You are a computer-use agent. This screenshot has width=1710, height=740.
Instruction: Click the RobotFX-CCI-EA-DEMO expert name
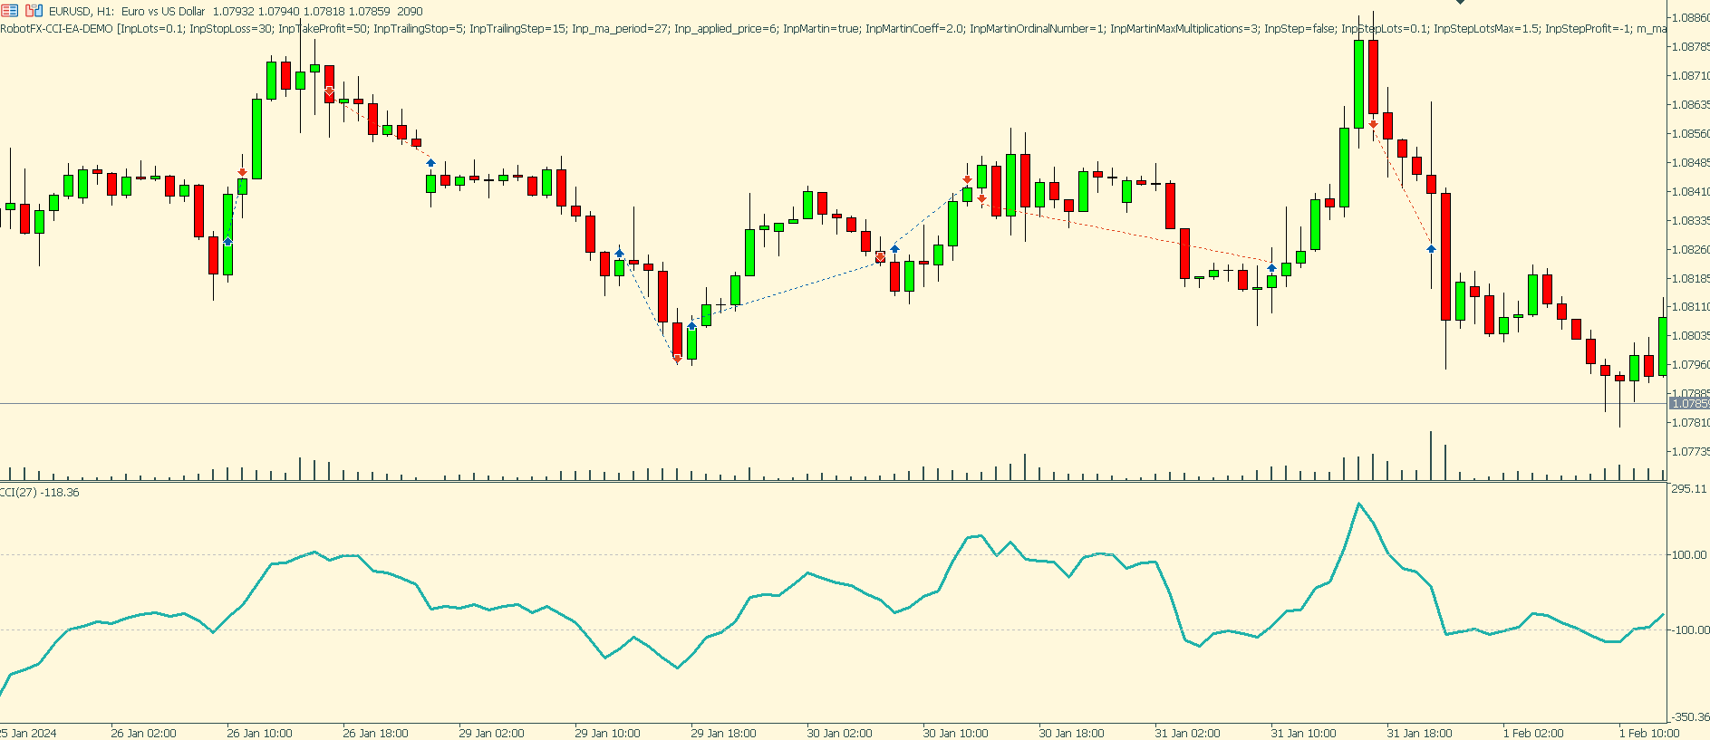pos(57,29)
